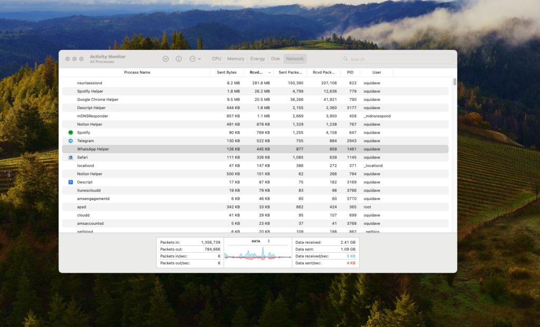The height and width of the screenshot is (327, 540).
Task: Click the Data received 2.41 GB value
Action: click(348, 242)
